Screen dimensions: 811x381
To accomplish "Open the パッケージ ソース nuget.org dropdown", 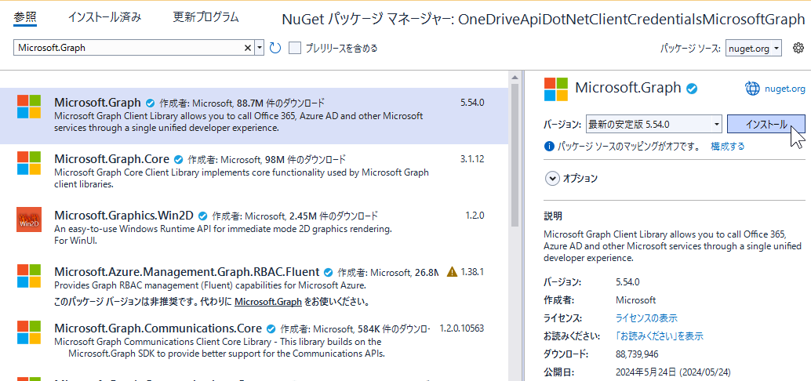I will click(754, 48).
